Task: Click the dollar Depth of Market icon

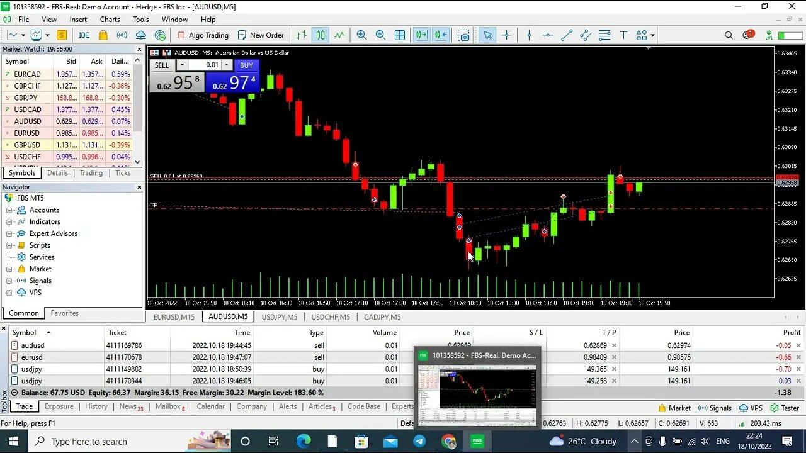Action: 62,35
